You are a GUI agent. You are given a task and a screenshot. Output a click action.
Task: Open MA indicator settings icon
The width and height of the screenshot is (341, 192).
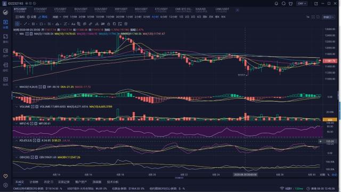(x=27, y=34)
